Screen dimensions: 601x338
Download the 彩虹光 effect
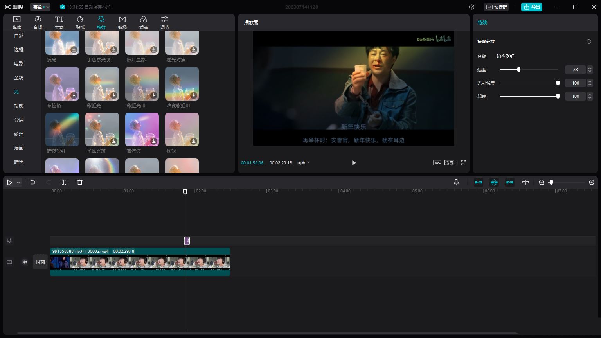pos(114,95)
